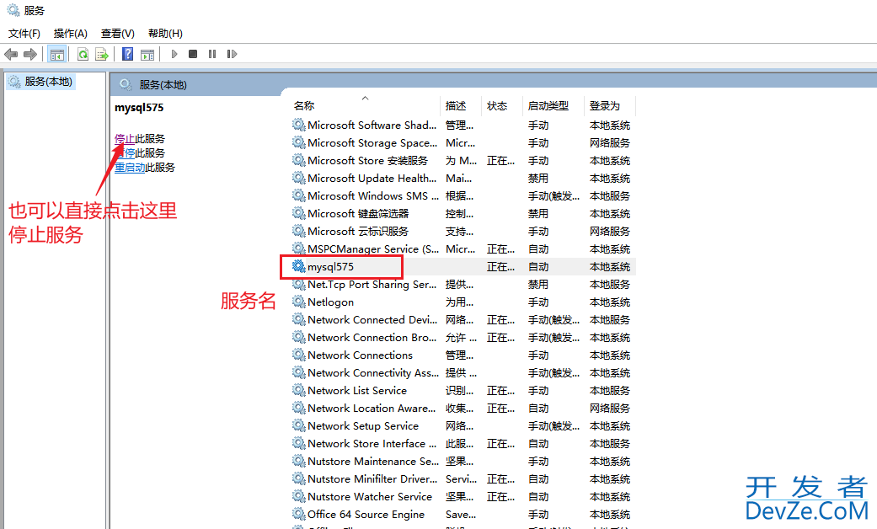Select the Nutstore Minifilter Driver service
The height and width of the screenshot is (529, 877).
[463, 479]
